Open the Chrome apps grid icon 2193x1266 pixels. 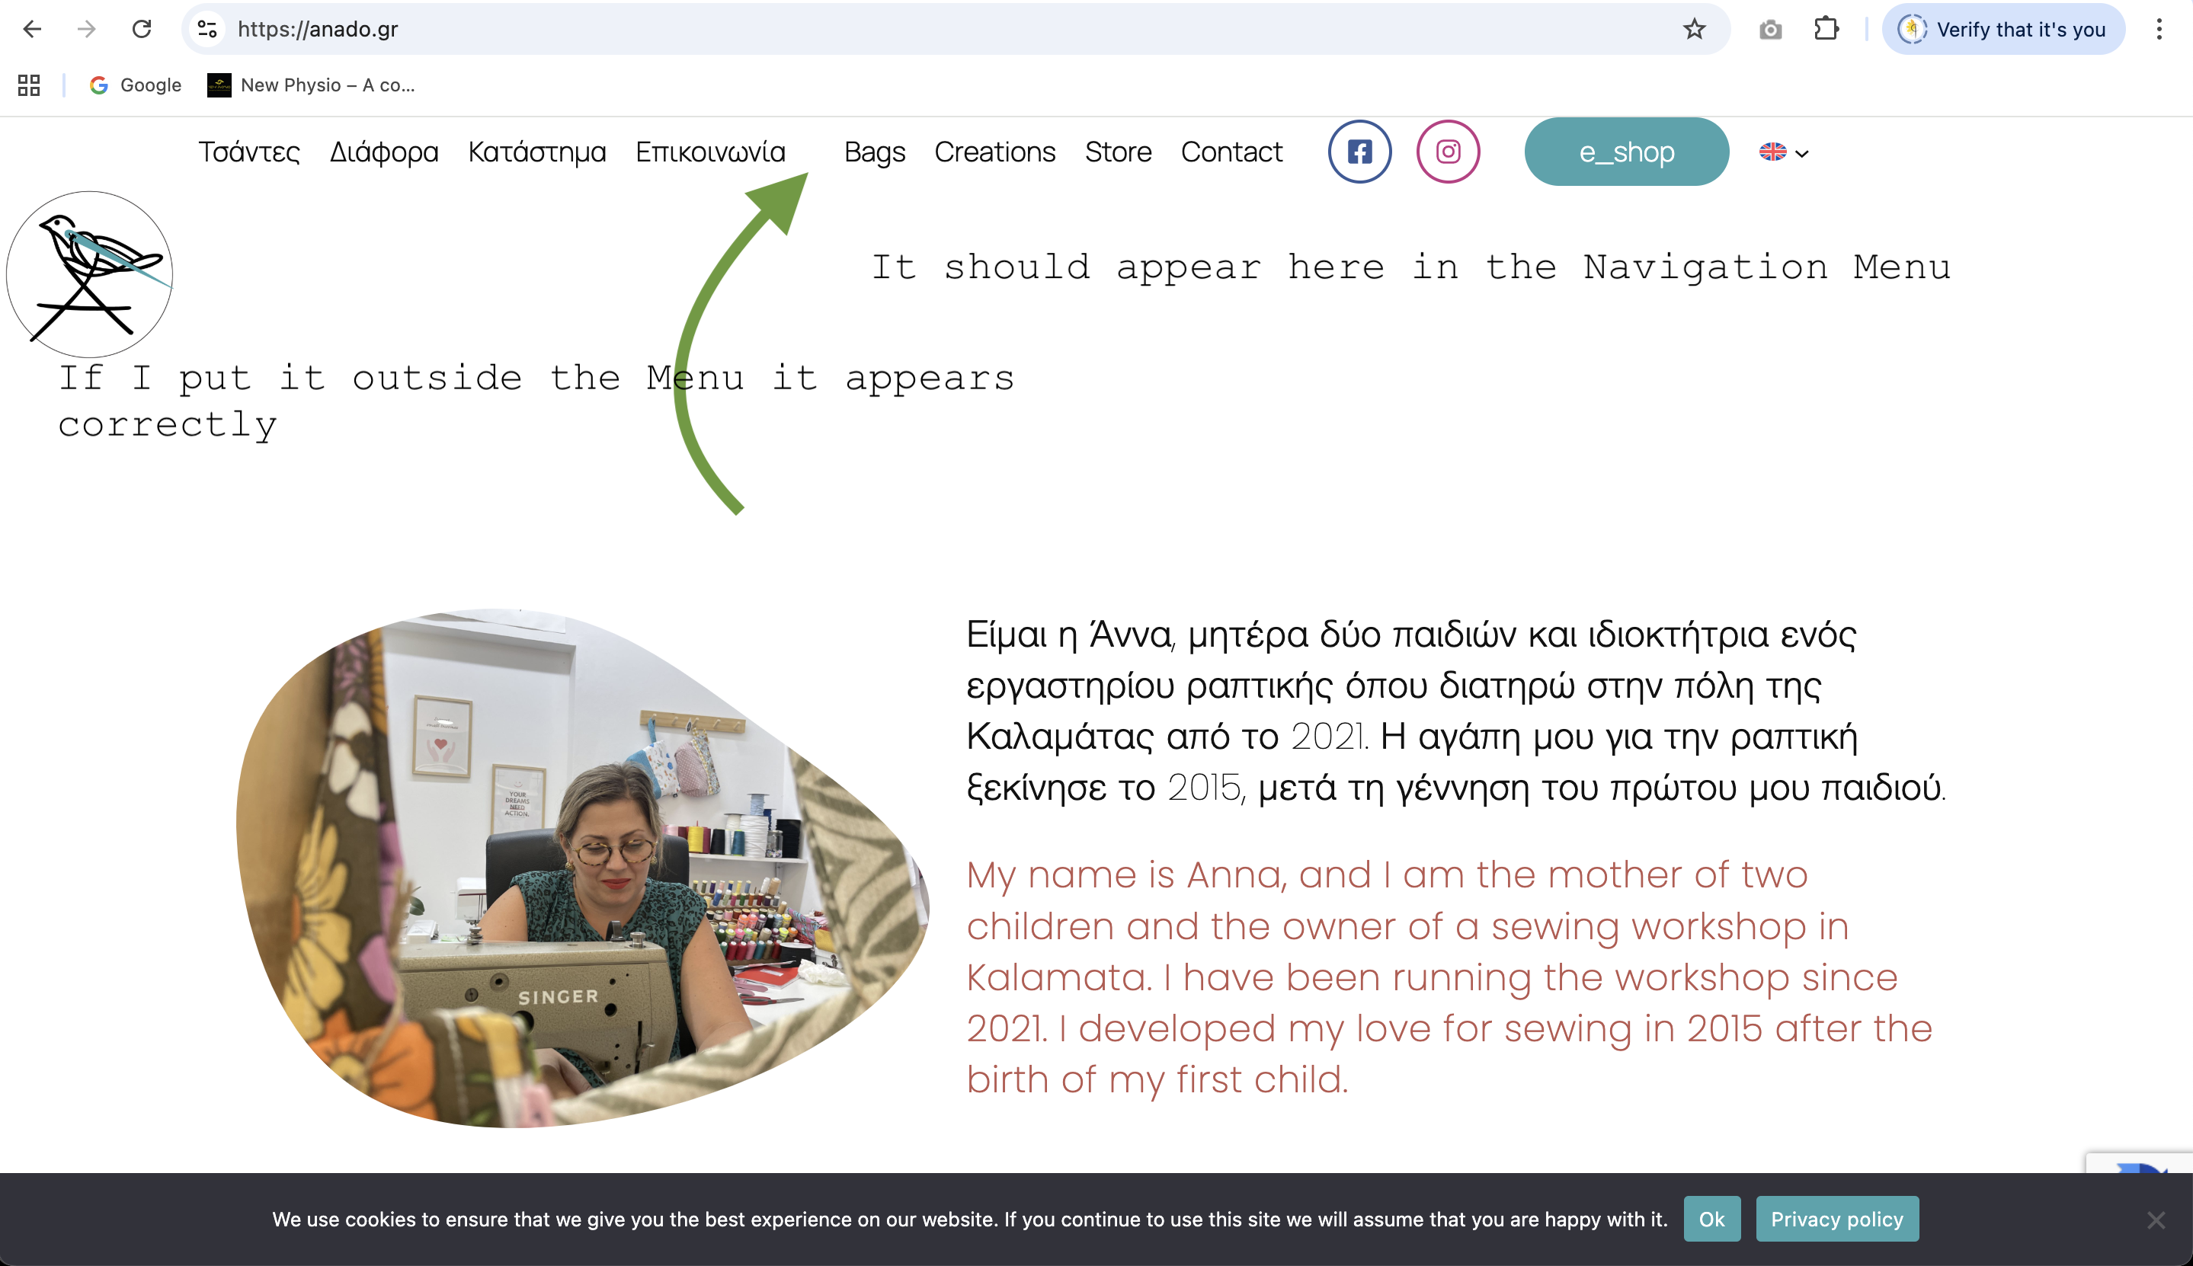click(x=29, y=85)
